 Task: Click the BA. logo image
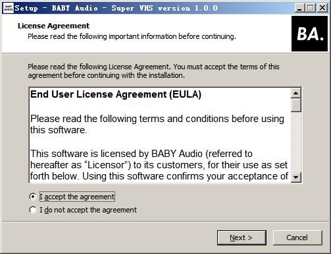pos(309,34)
